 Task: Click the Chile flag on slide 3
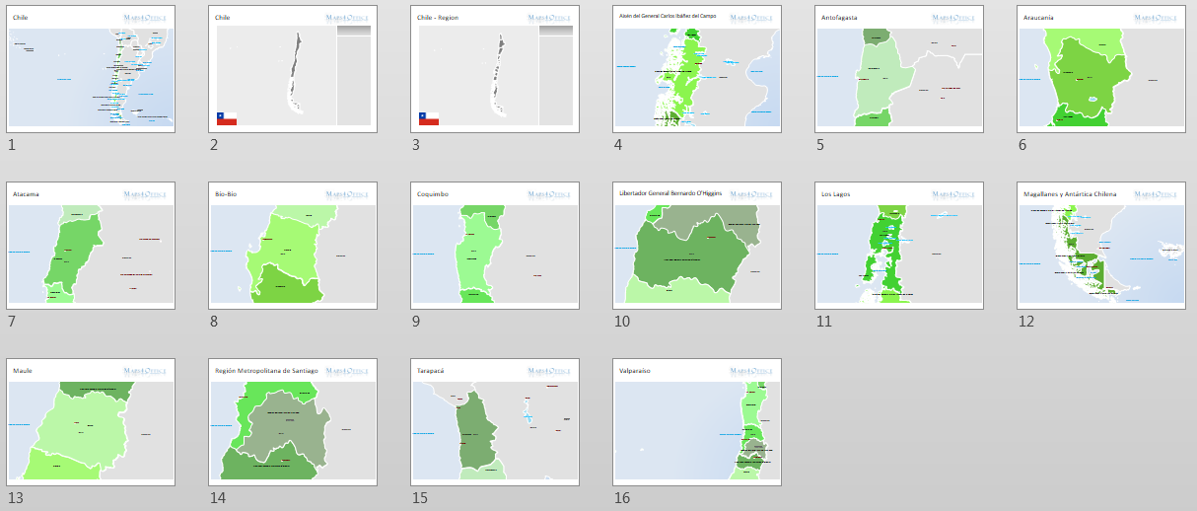[428, 118]
